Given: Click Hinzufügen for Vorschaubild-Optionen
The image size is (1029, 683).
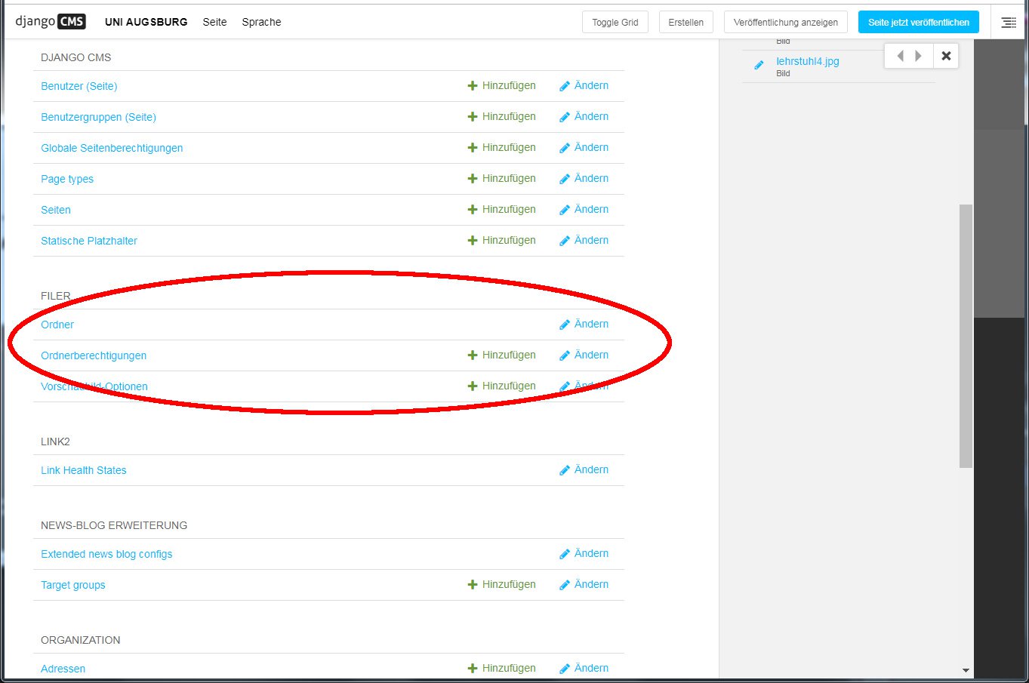Looking at the screenshot, I should coord(502,386).
